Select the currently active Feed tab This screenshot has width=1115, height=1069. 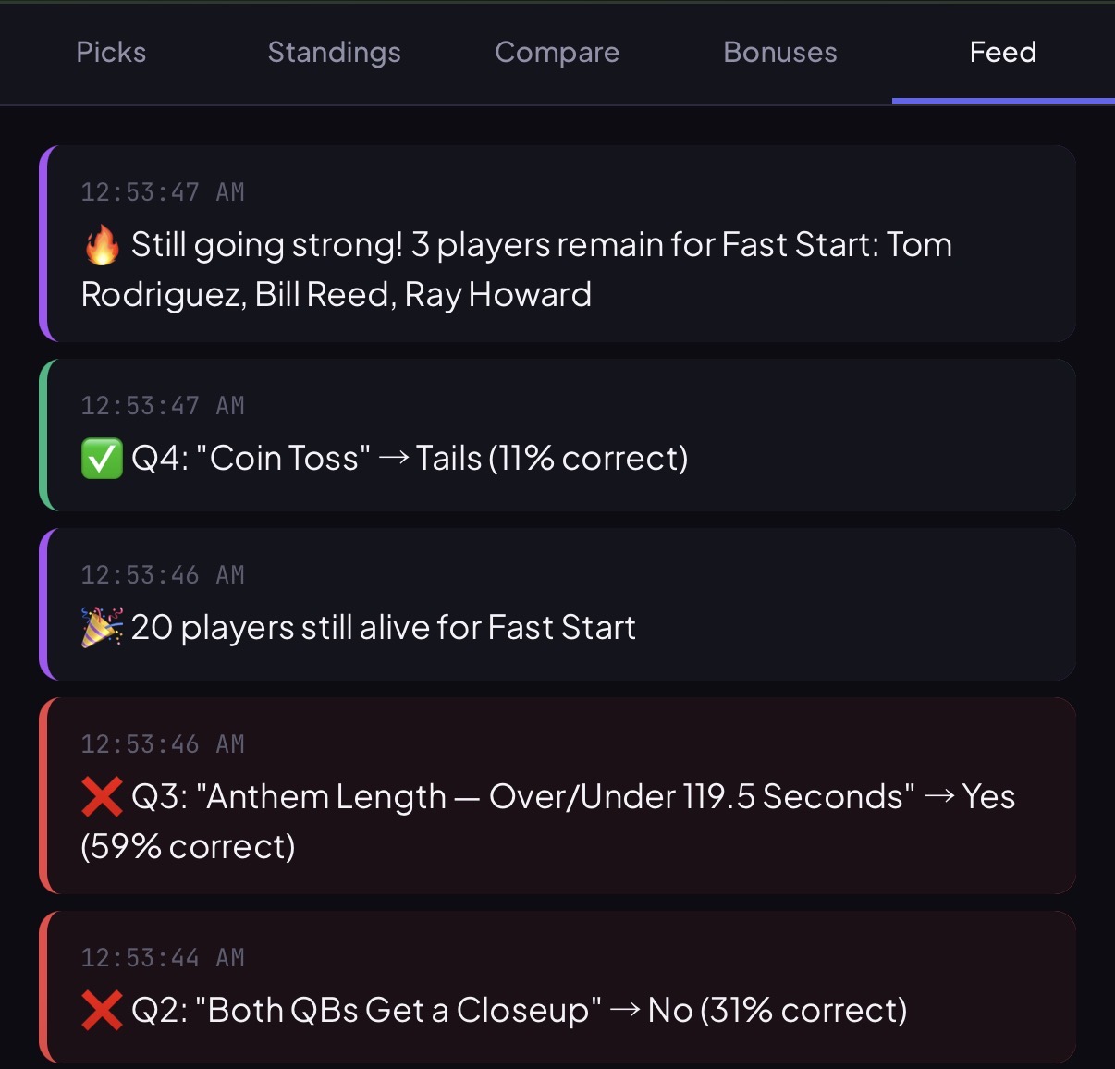pos(1002,53)
